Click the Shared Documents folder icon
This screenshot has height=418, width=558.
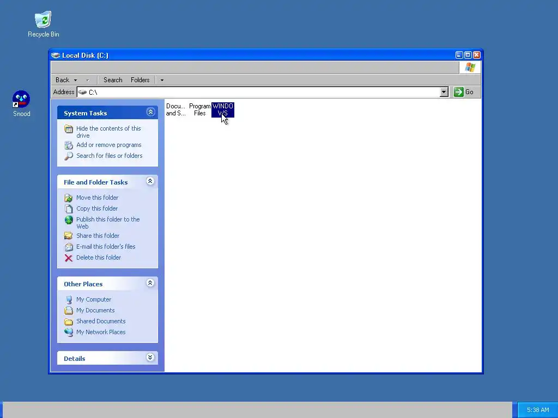(x=69, y=322)
